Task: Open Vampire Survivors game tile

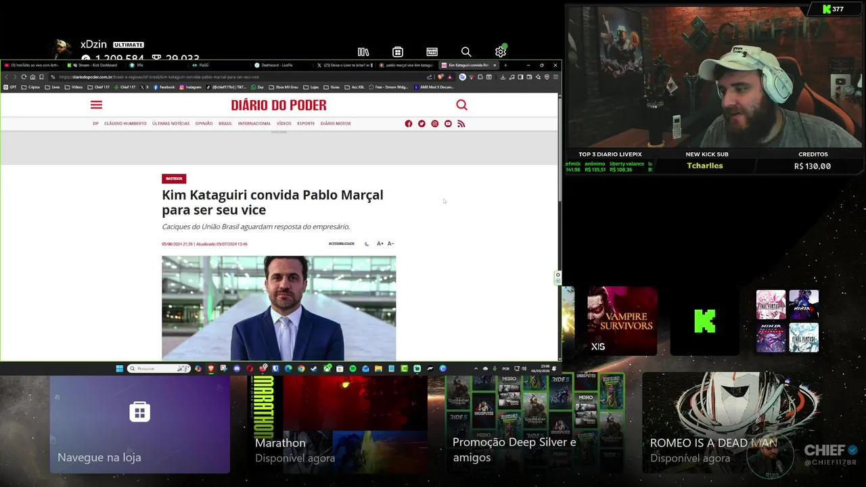Action: pos(622,321)
